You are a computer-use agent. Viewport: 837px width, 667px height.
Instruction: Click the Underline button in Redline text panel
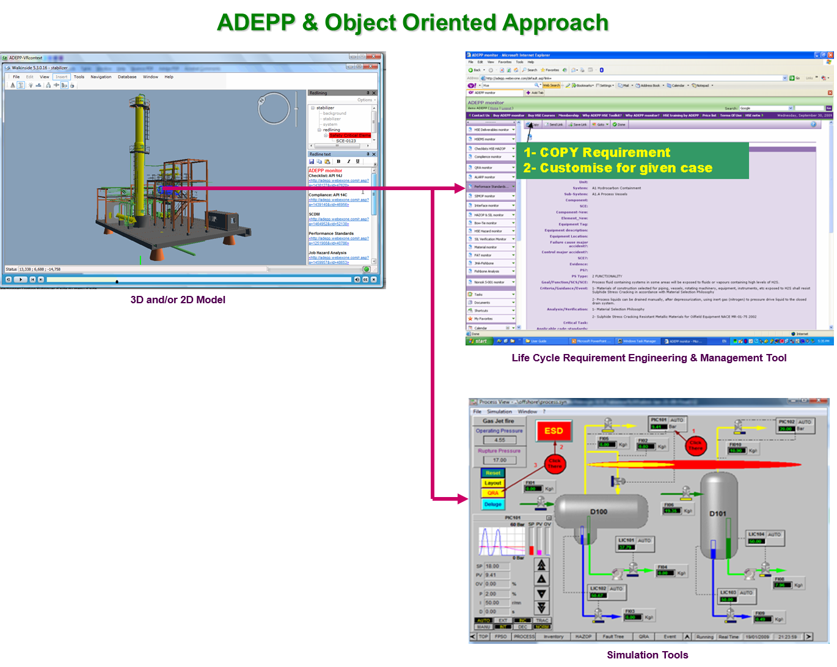pos(358,161)
